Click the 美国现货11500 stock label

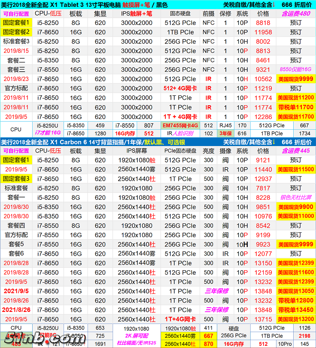[295, 169]
